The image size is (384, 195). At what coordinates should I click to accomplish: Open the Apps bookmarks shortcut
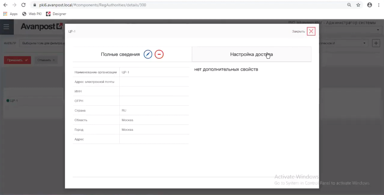pyautogui.click(x=10, y=14)
